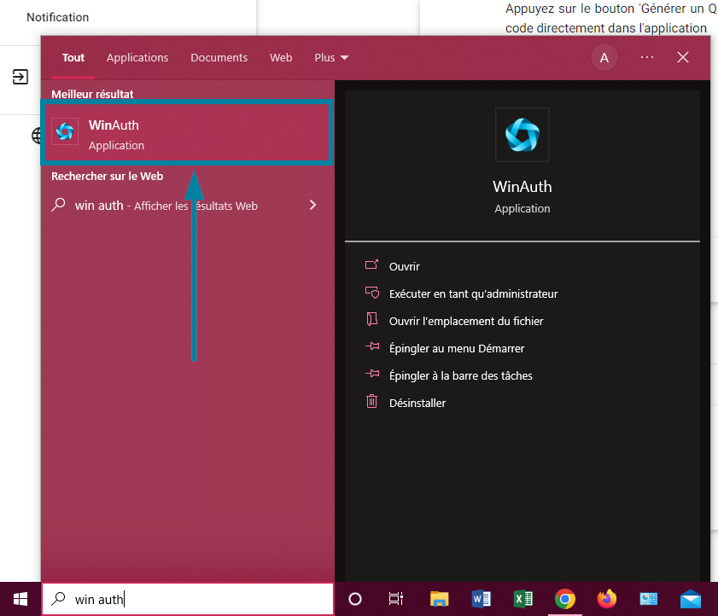Open the WinAuth top search result
Screen dimensions: 718x616
[x=188, y=133]
